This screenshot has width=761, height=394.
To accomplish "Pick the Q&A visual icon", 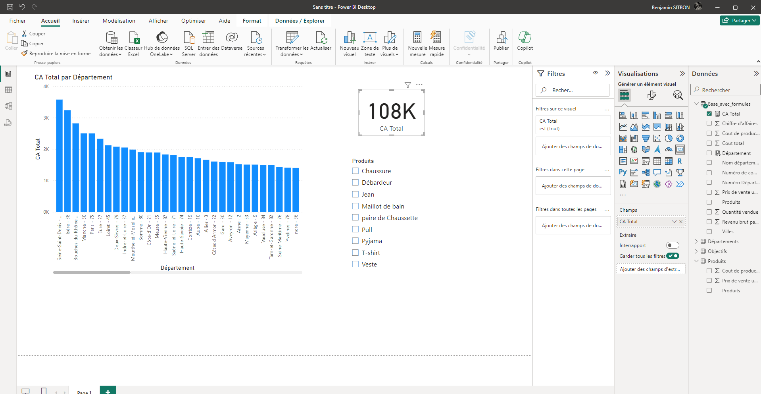I will point(657,172).
